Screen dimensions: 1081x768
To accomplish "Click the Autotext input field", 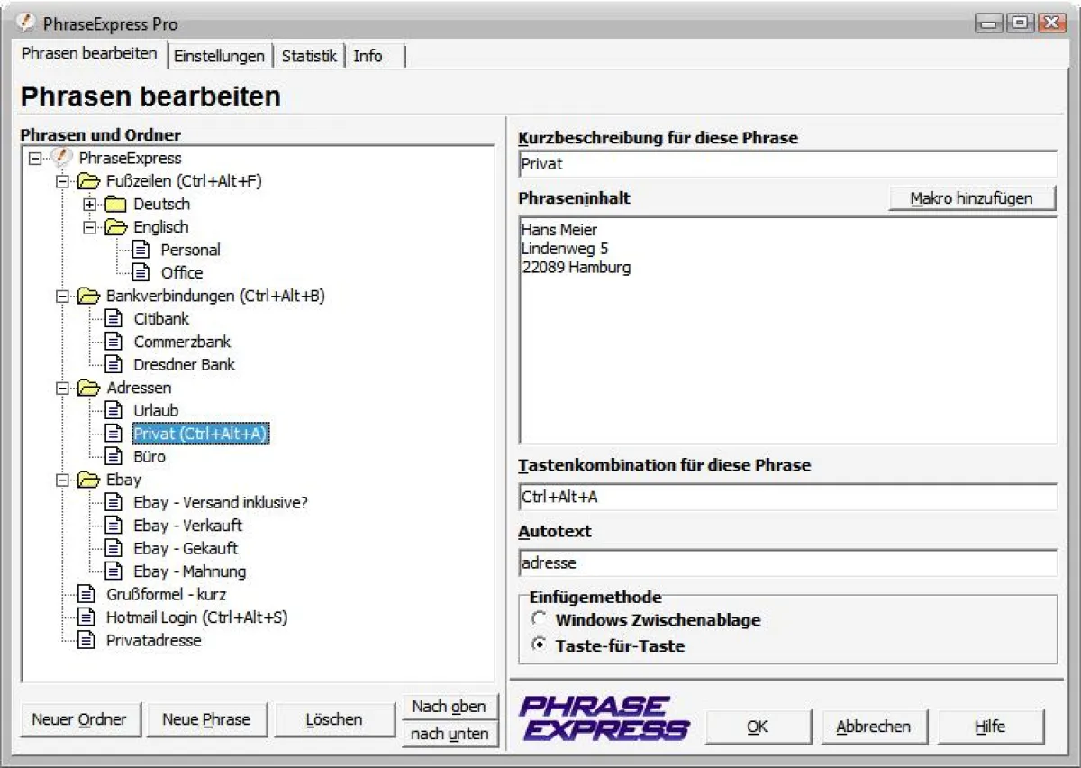I will [787, 563].
